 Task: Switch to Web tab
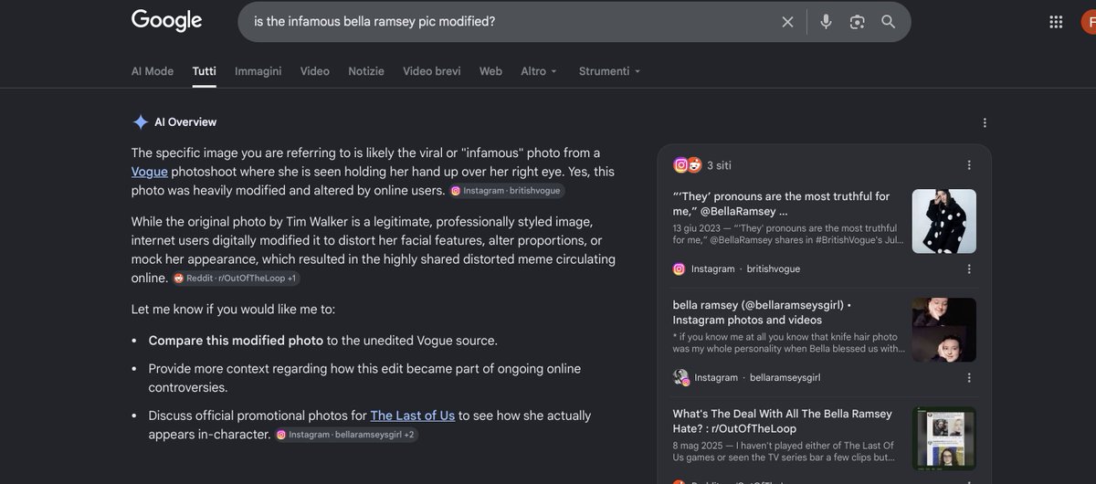(491, 71)
